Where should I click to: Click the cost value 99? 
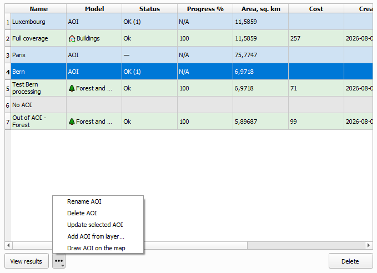pyautogui.click(x=294, y=122)
